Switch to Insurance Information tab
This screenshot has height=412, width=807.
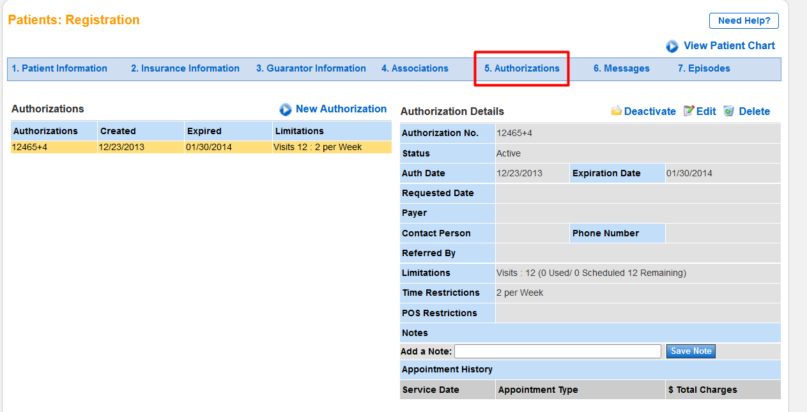pyautogui.click(x=185, y=68)
